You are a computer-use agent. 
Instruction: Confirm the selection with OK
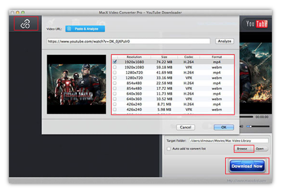tap(224, 127)
